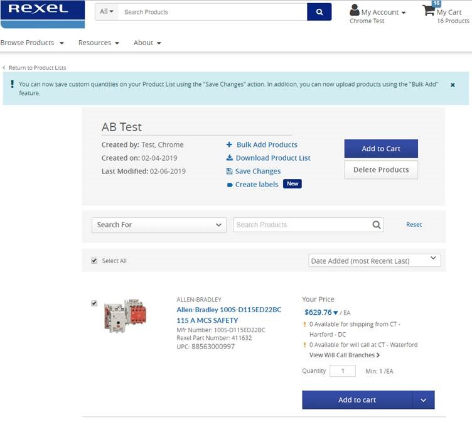Click the AB Test list title
472x422 pixels.
click(121, 127)
